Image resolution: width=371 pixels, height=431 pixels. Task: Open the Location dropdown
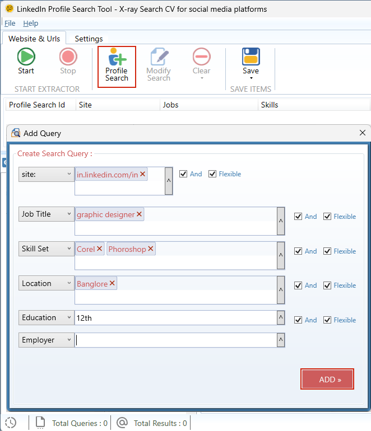pos(47,283)
